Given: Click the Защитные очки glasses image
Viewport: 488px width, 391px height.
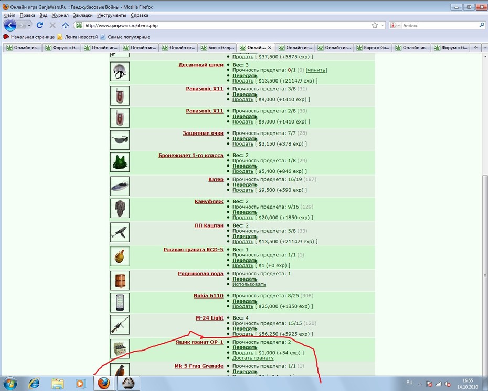Looking at the screenshot, I should (x=120, y=140).
